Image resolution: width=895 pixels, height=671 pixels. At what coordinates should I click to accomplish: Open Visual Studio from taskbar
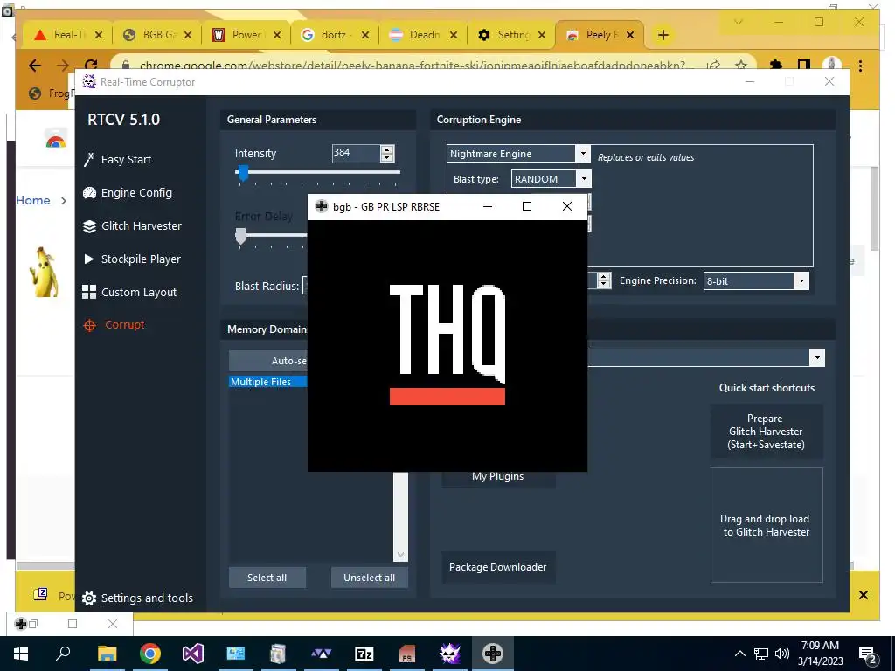pos(193,654)
